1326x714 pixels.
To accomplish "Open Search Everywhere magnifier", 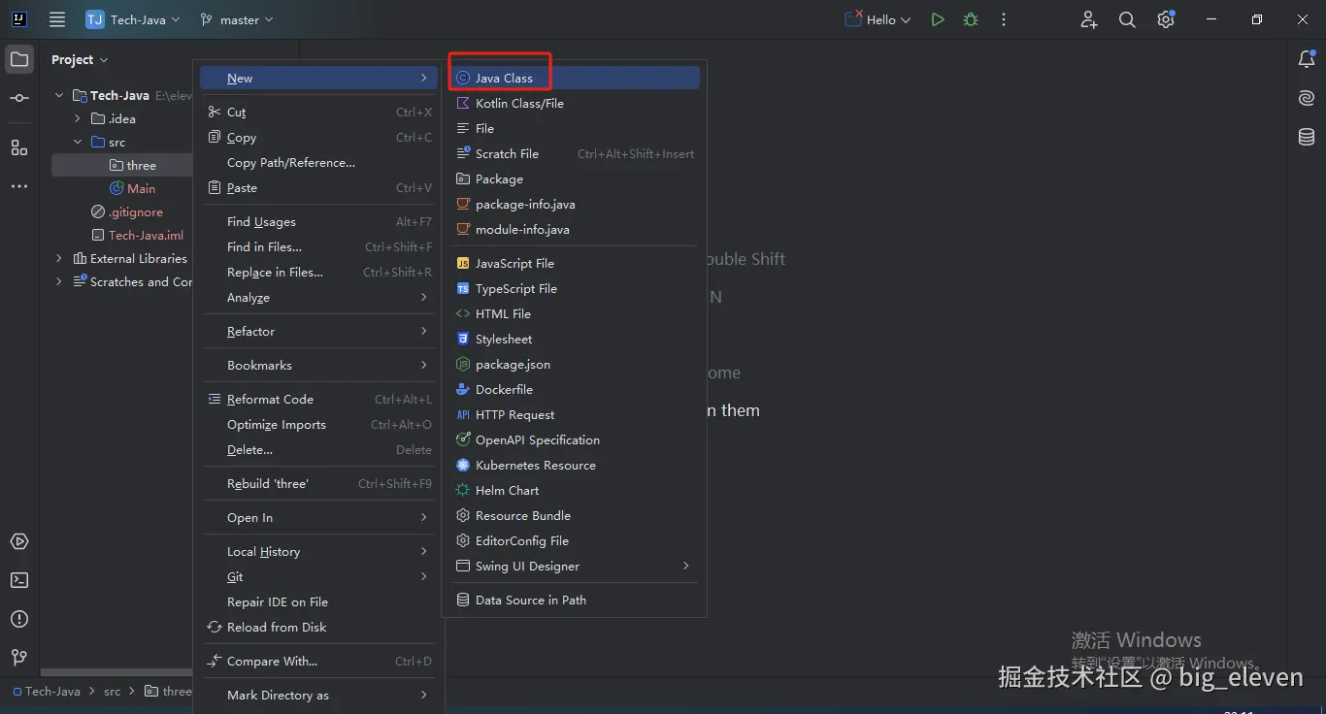I will click(1127, 19).
